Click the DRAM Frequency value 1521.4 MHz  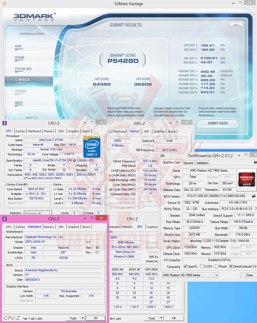(150, 161)
